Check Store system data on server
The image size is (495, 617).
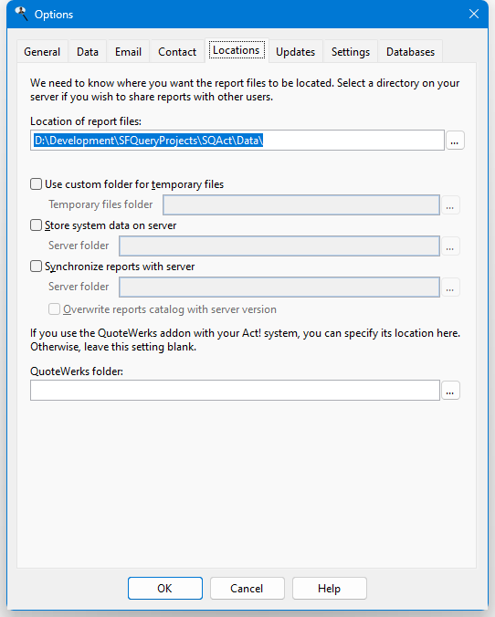coord(36,225)
